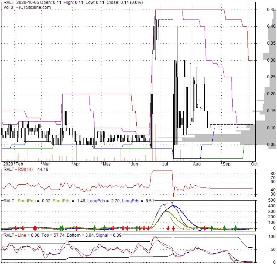This screenshot has height=264, width=277.
Task: Click the 0.30 price axis label
Action: click(271, 60)
